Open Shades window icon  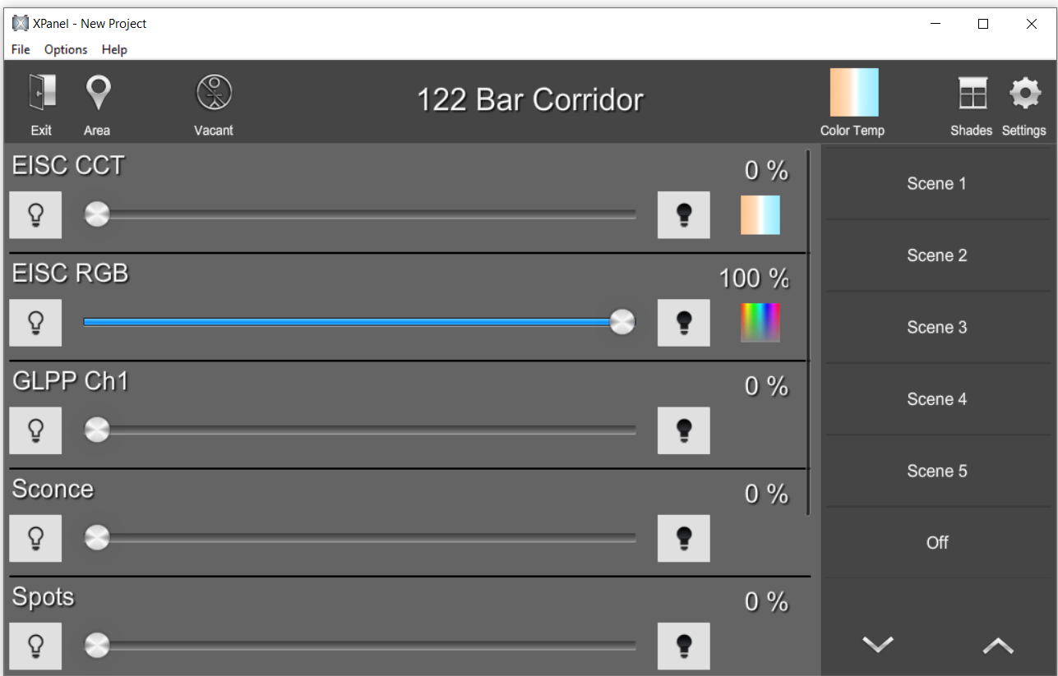click(973, 93)
